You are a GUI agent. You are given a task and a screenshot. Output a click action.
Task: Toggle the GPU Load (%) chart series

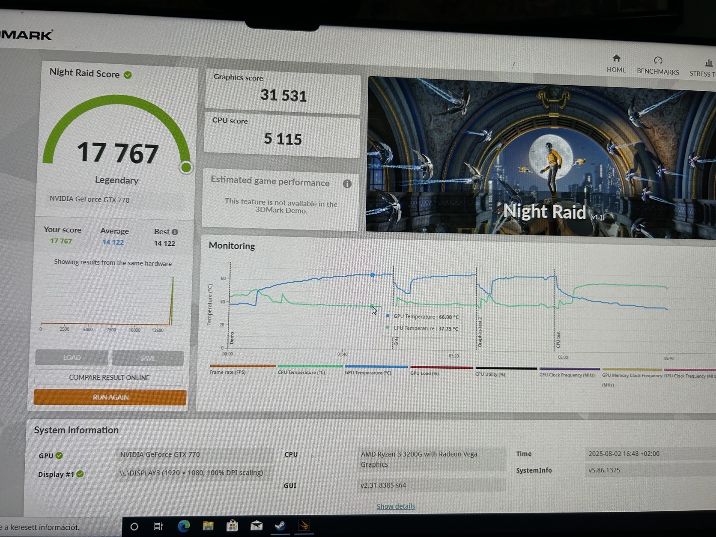442,370
